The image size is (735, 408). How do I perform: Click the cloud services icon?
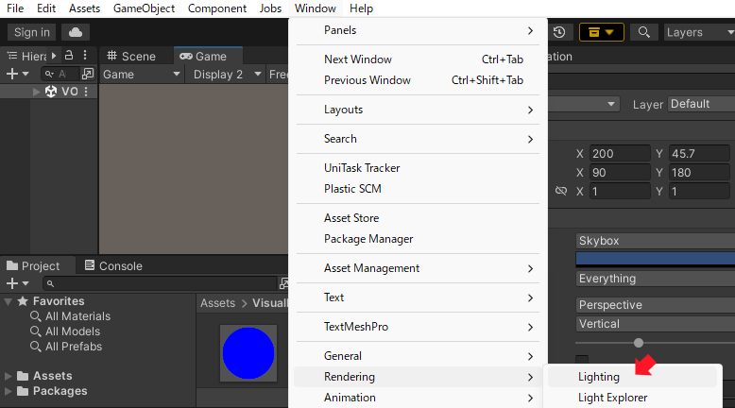coord(76,32)
